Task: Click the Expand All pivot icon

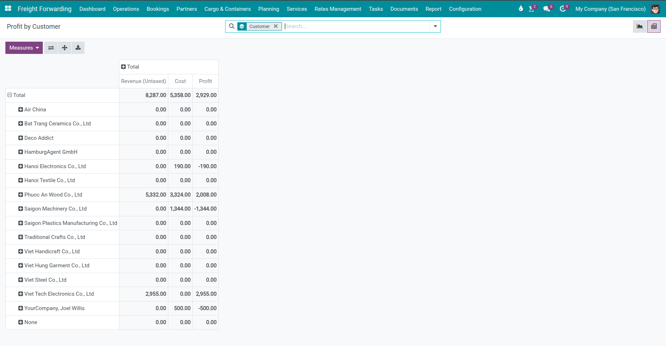Action: pyautogui.click(x=64, y=47)
